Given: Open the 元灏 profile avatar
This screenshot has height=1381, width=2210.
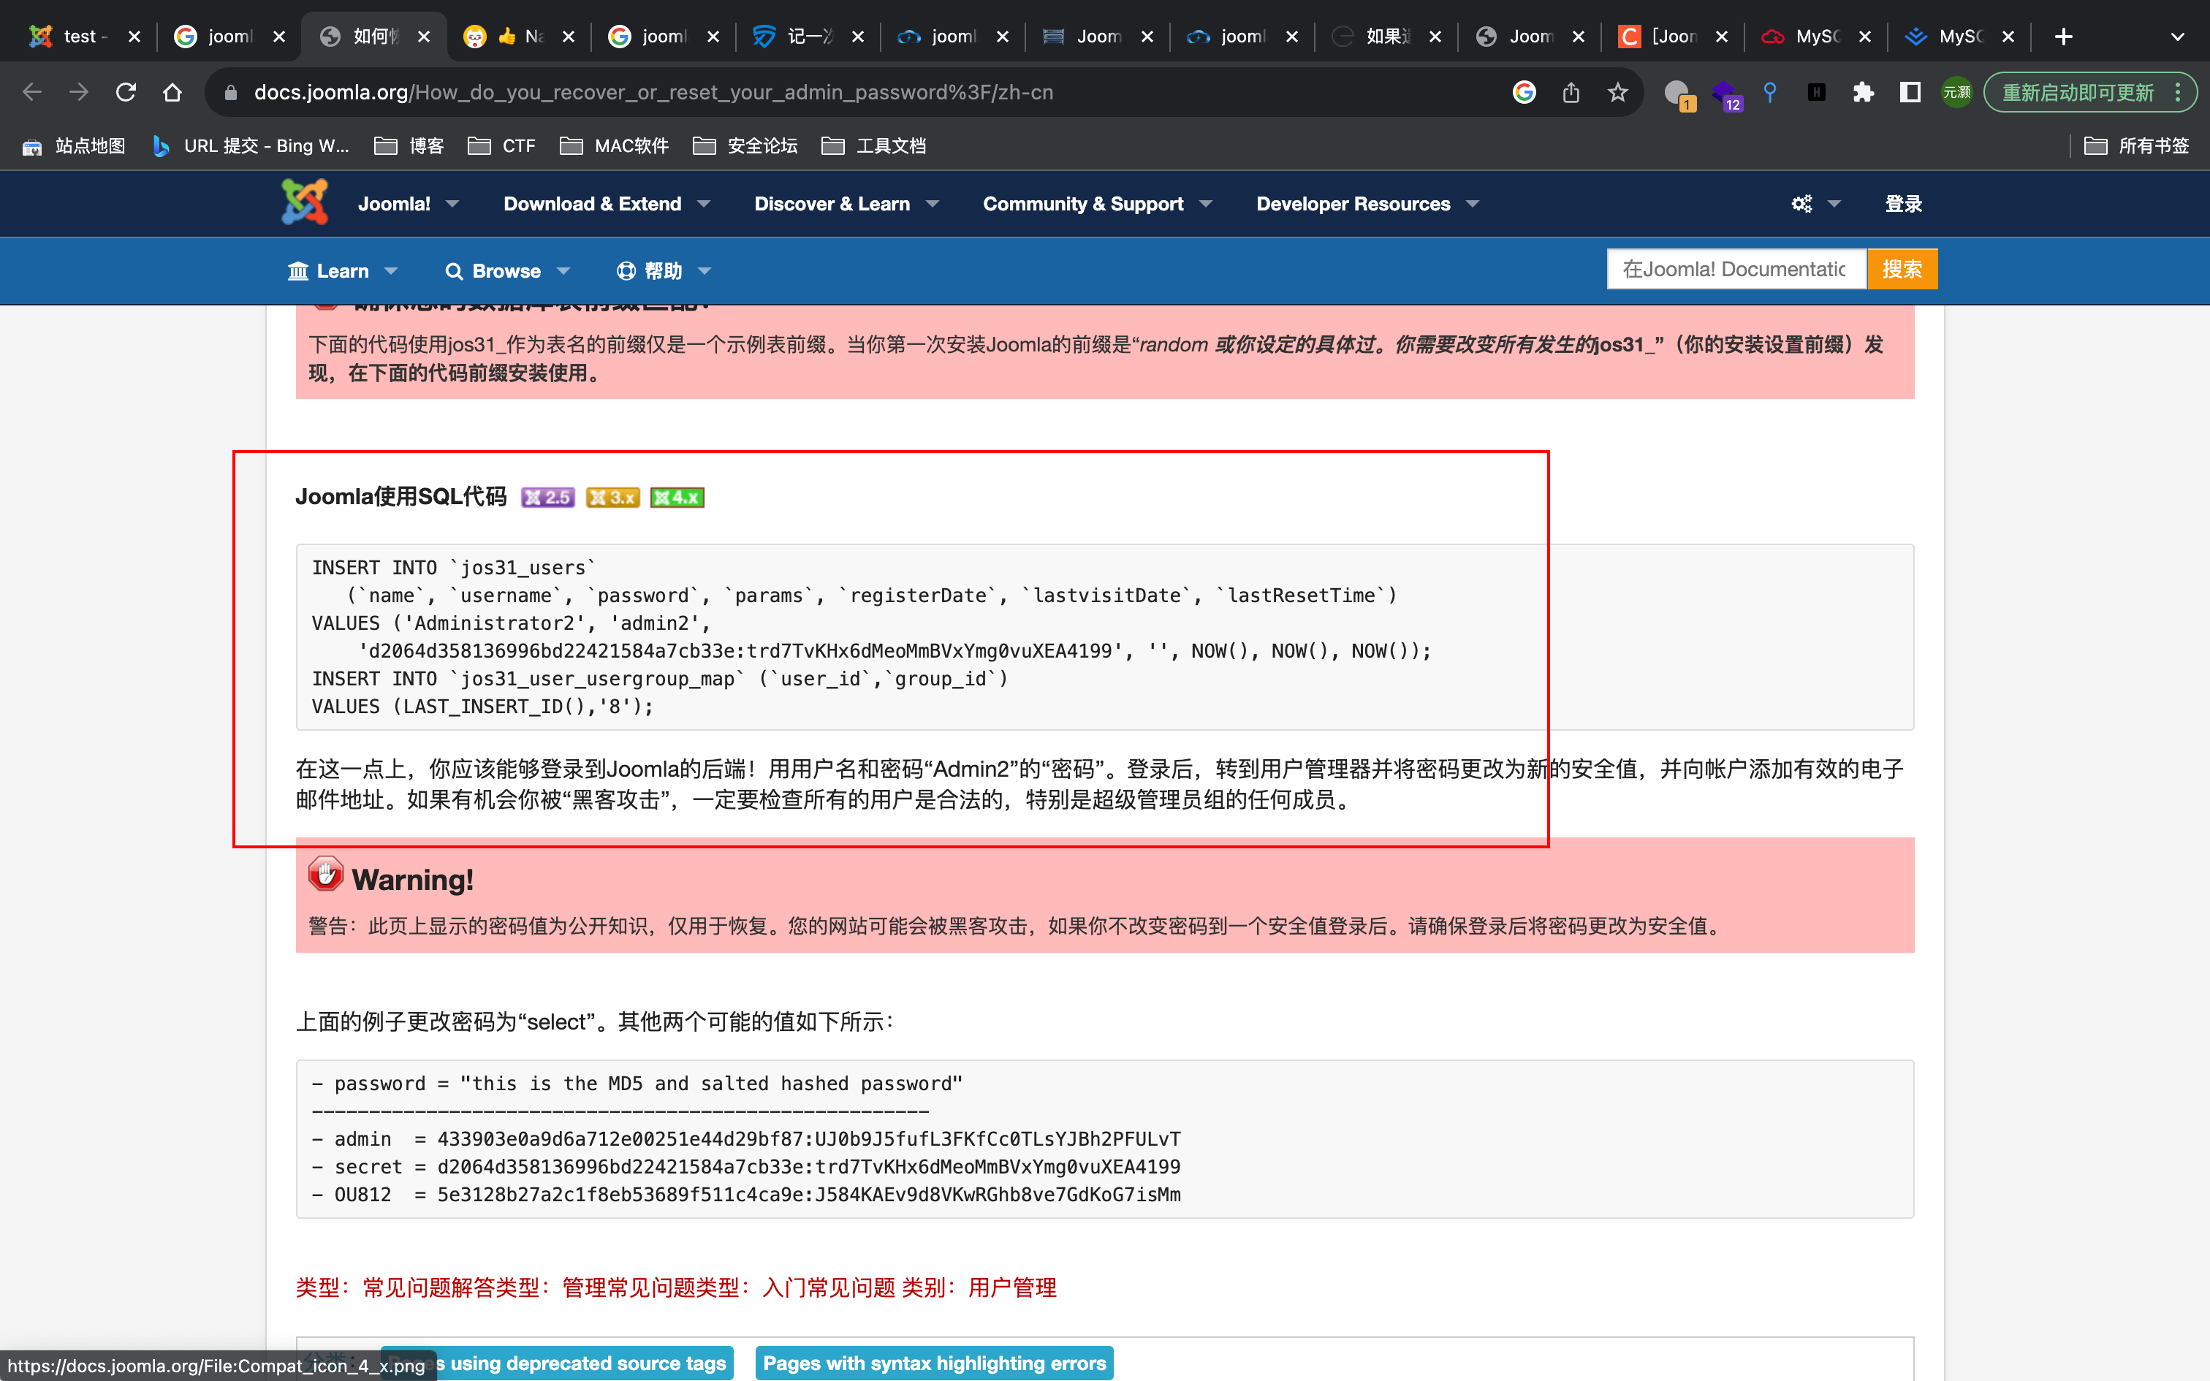Looking at the screenshot, I should (1956, 92).
